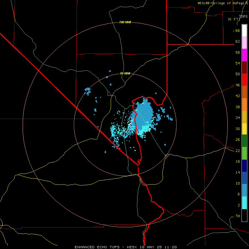The width and height of the screenshot is (249, 249).
Task: Click the legend value 42
Action: pyautogui.click(x=238, y=96)
